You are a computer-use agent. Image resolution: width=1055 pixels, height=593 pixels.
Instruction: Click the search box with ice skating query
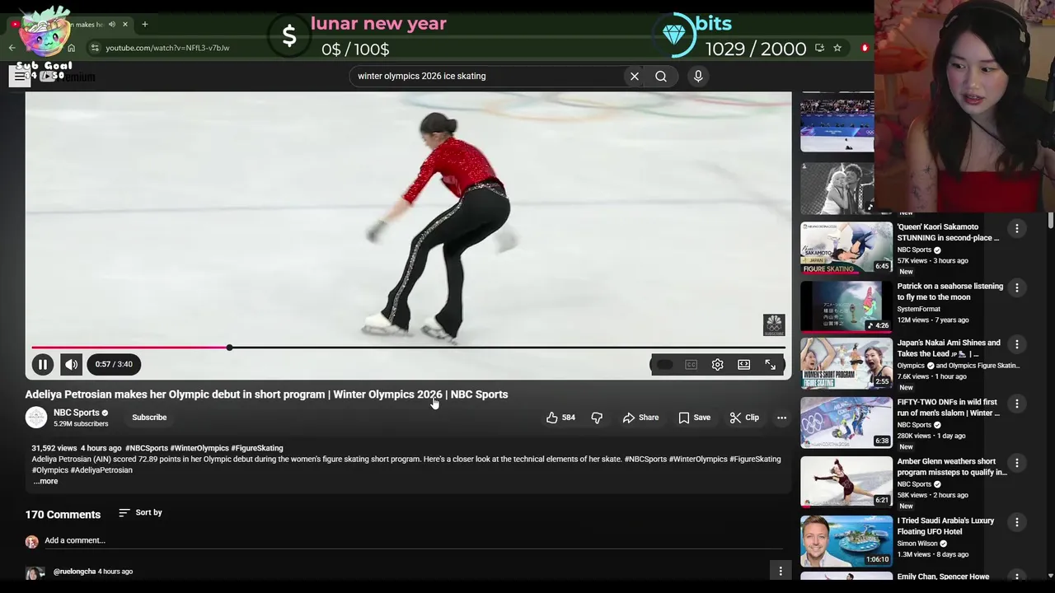tap(486, 77)
